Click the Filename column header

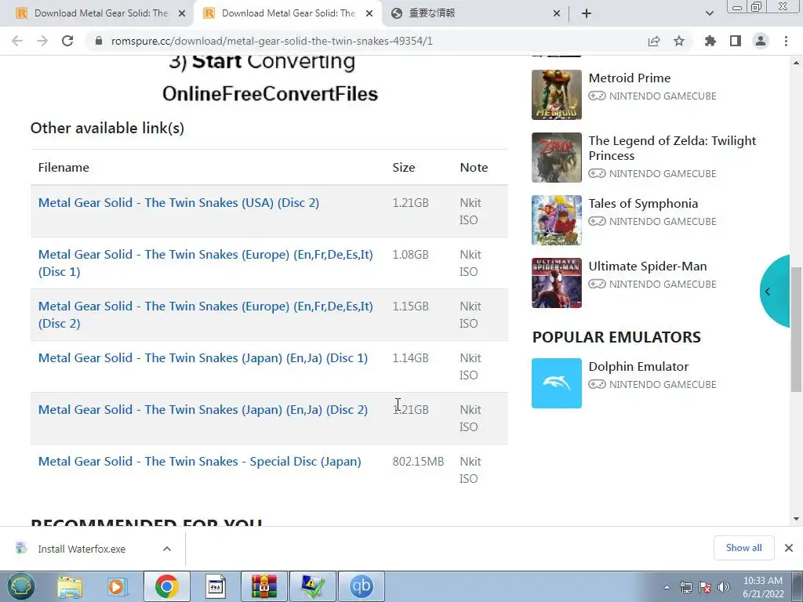[64, 168]
